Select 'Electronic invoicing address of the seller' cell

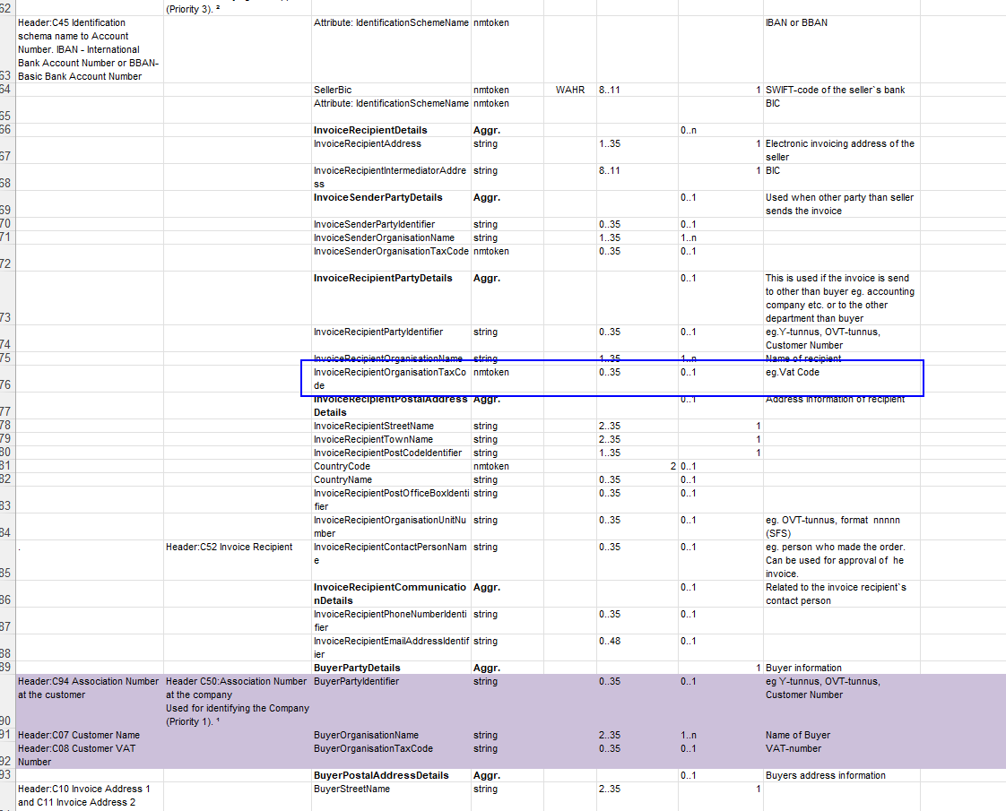(841, 150)
